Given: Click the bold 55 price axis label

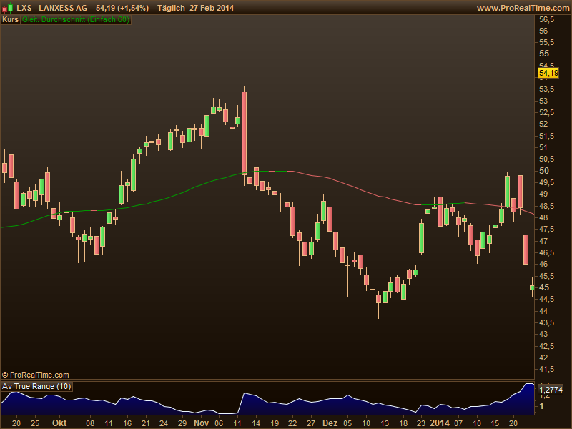Looking at the screenshot, I should click(544, 54).
